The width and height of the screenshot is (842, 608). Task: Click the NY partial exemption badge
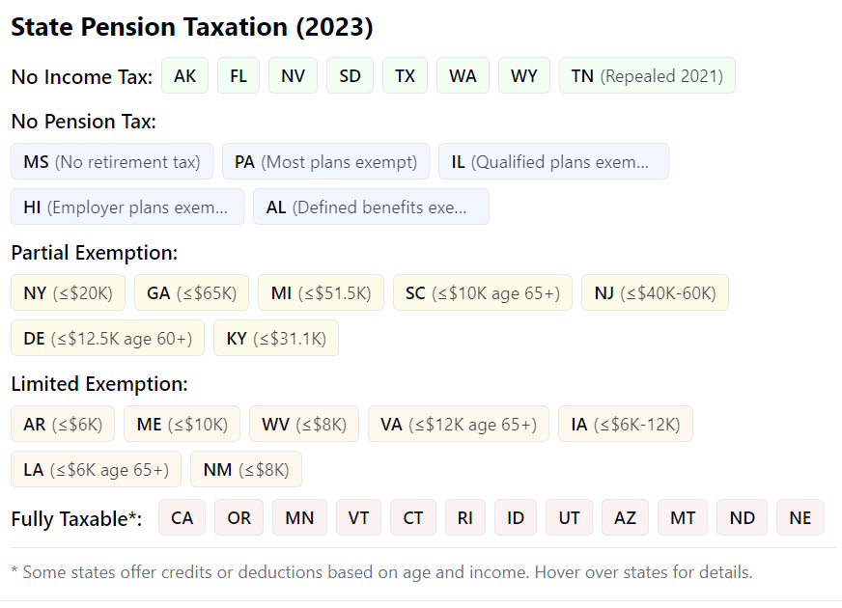pyautogui.click(x=68, y=292)
